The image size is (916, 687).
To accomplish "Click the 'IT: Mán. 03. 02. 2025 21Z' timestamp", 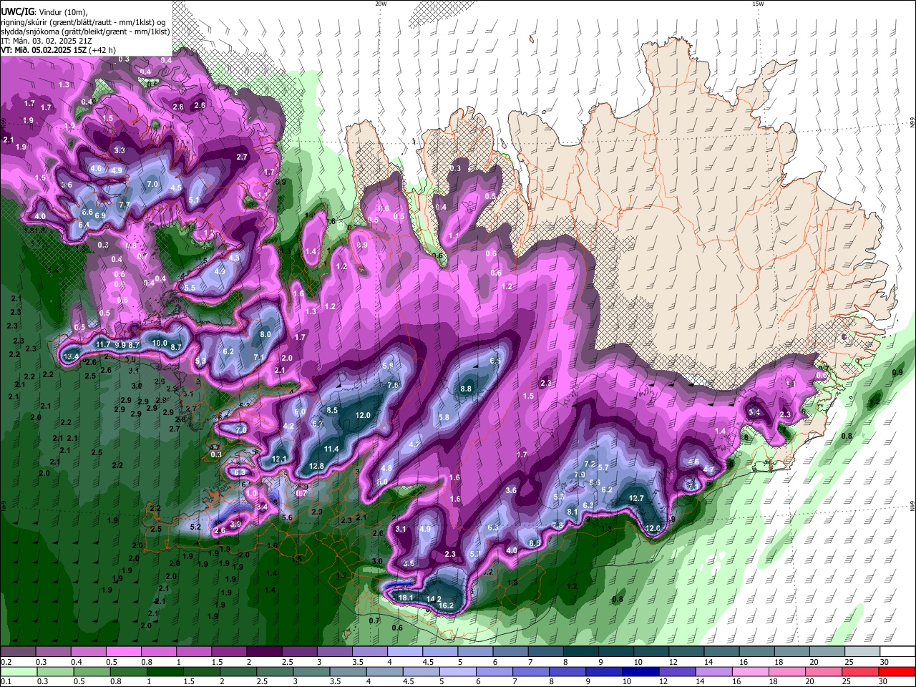I will (x=46, y=41).
